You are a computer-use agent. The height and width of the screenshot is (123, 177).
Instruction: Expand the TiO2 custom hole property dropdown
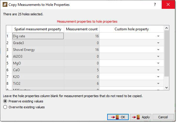coord(158,84)
